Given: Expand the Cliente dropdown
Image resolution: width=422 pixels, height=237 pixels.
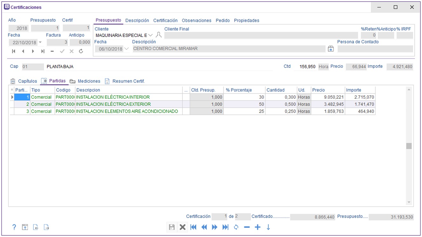Looking at the screenshot, I should click(x=150, y=35).
